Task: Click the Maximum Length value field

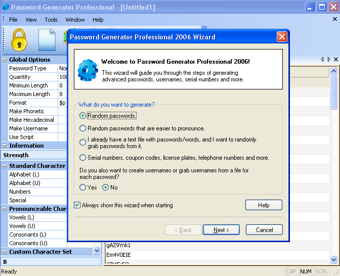Action: click(x=63, y=94)
